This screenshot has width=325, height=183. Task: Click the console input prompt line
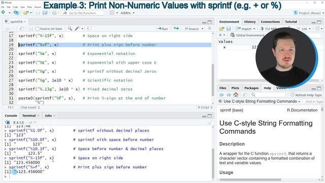[108, 176]
